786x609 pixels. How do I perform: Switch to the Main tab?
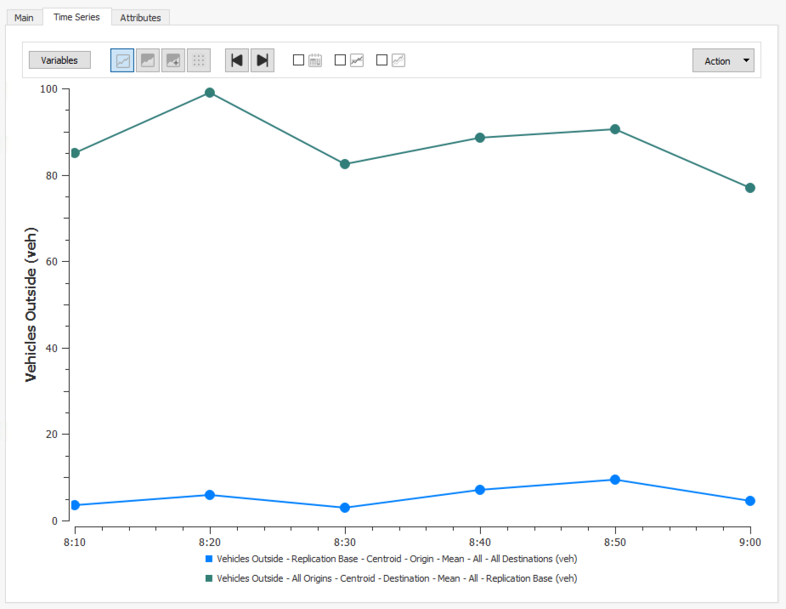[x=24, y=17]
